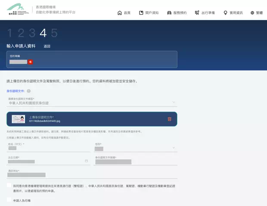Viewport: 267px width, 206px height.
Task: Tick the consent checkbox 我同意向香港機場管理局提供
Action: coord(9,185)
